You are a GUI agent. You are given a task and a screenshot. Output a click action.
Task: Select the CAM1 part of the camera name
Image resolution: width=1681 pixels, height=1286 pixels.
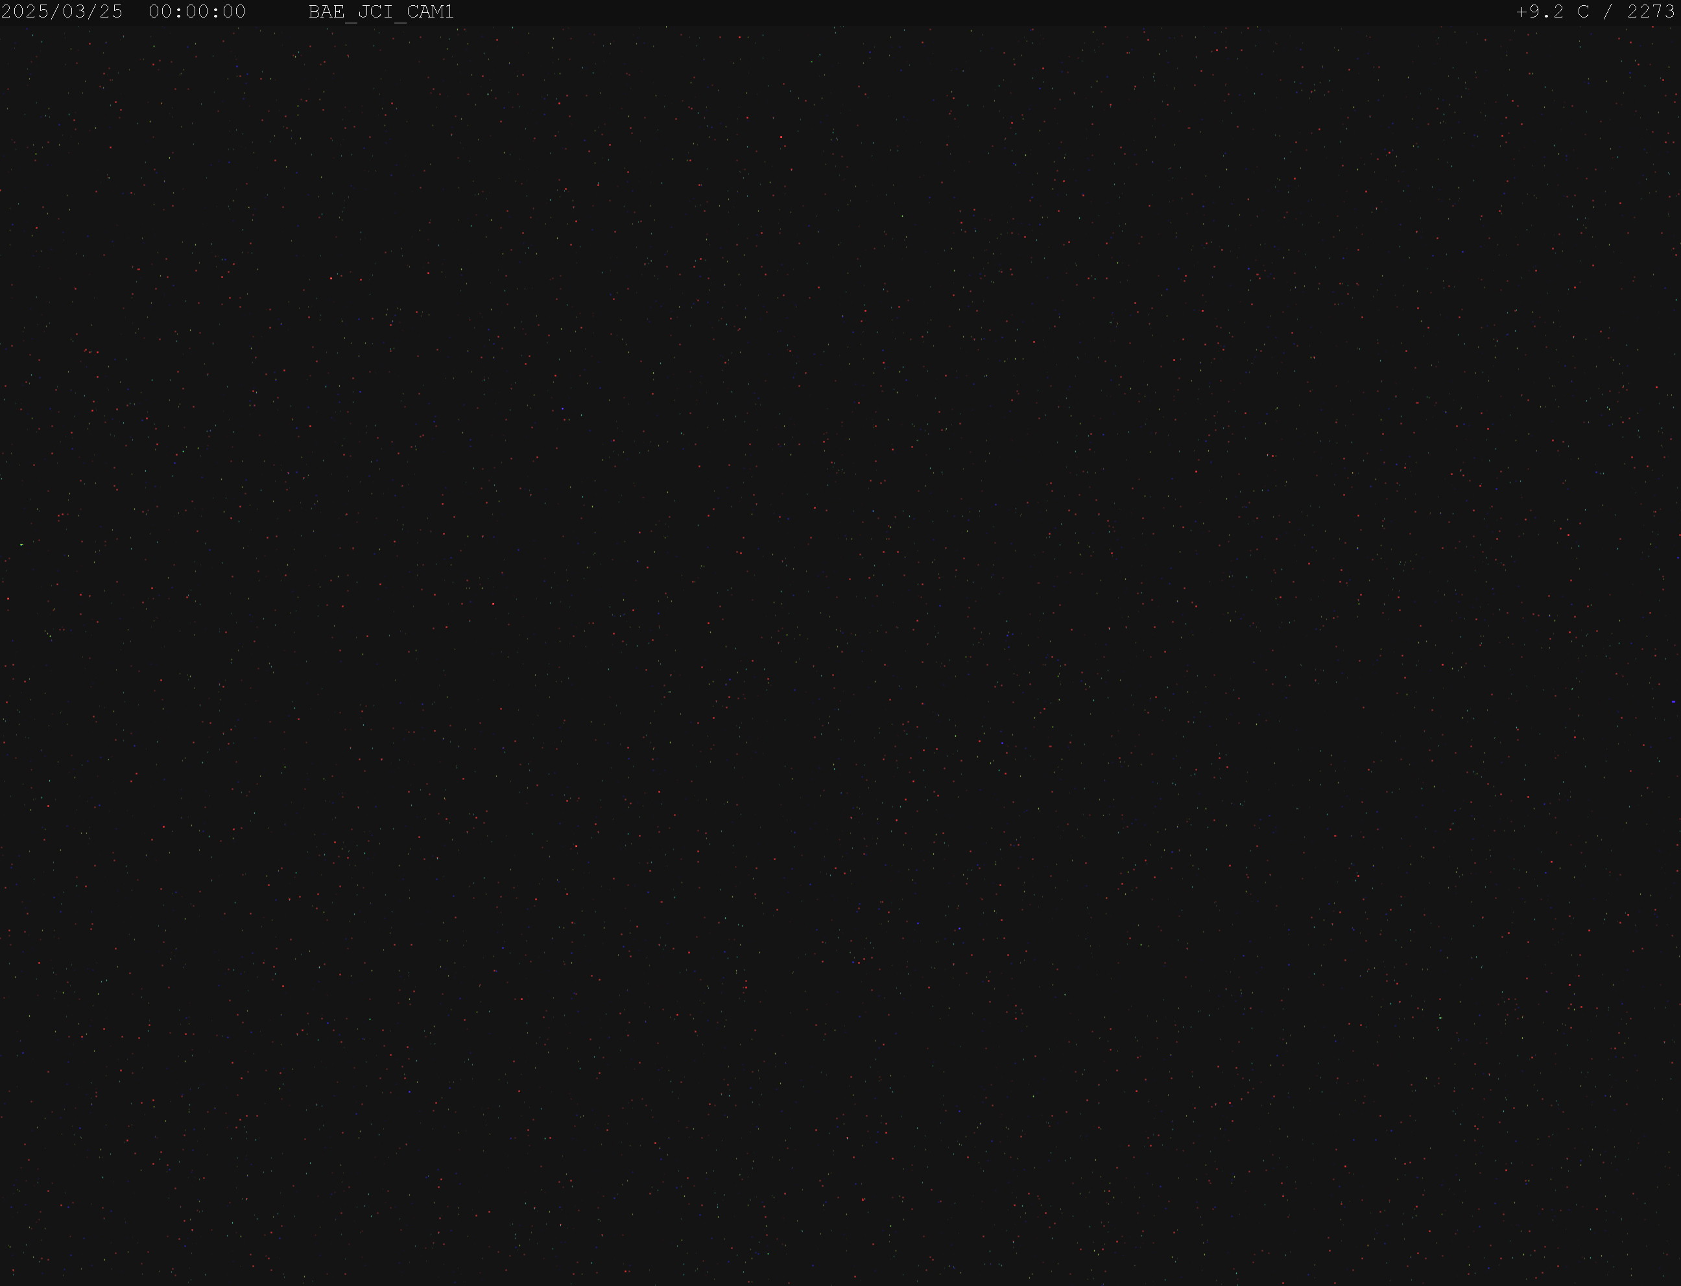[x=431, y=12]
